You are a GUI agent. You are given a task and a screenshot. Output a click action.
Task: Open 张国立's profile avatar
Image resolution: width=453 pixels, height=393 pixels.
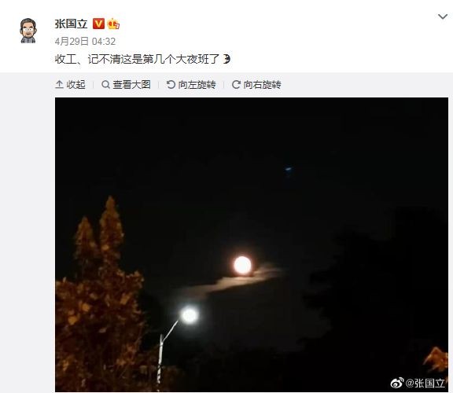pos(28,31)
